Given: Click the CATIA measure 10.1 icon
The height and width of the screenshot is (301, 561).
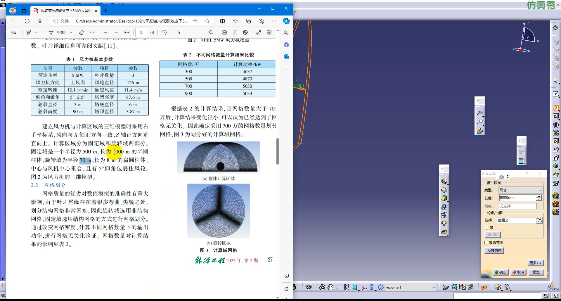Looking at the screenshot, I should [347, 287].
